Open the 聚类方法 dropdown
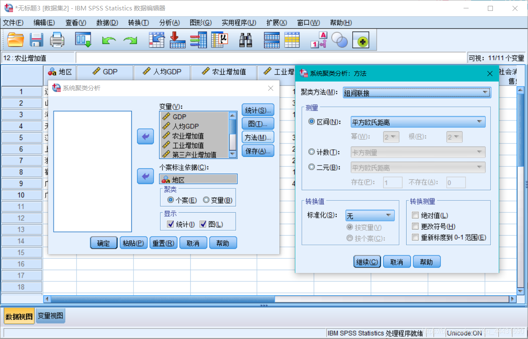 pos(417,92)
